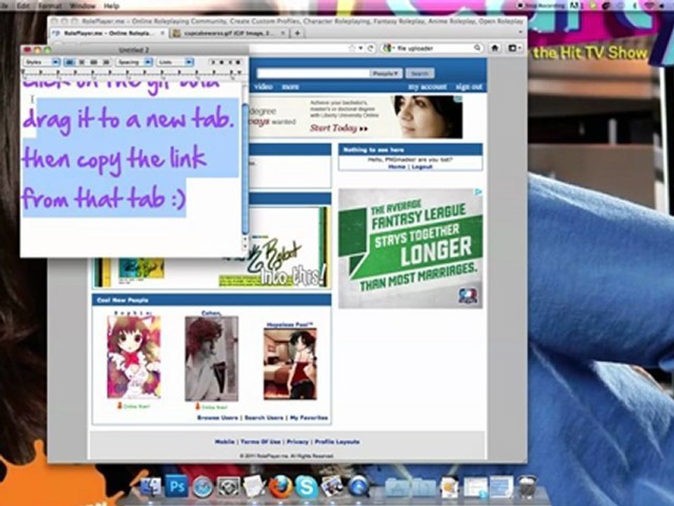
Task: Open Trash in the Dock
Action: pos(527,488)
